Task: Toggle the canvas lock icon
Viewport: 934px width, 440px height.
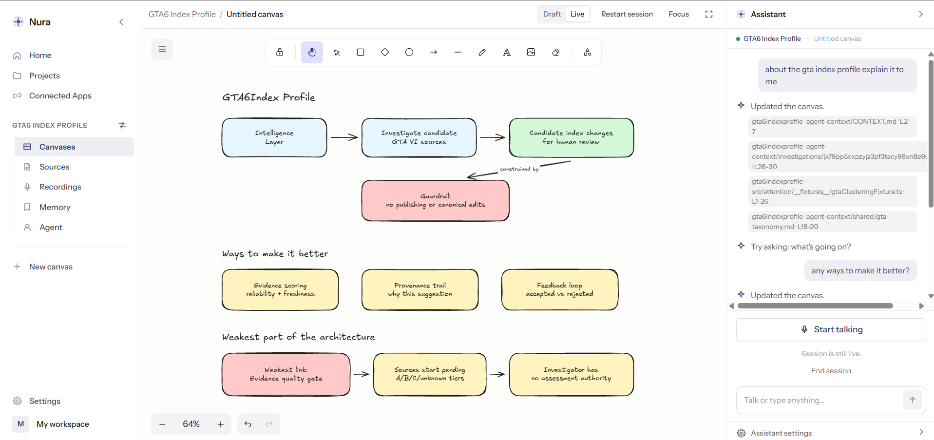Action: (x=280, y=52)
